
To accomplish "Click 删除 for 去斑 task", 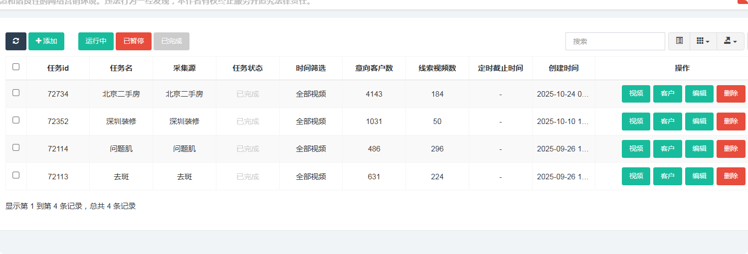I will click(731, 176).
